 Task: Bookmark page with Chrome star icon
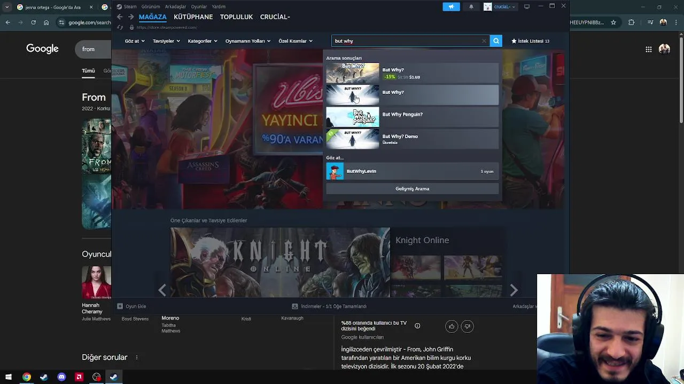pos(613,22)
